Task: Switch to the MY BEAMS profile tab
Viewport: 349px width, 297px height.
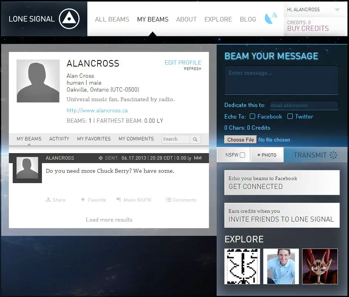Action: [29, 139]
